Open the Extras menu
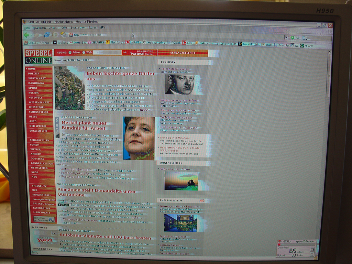352x264 pixels. coord(92,27)
